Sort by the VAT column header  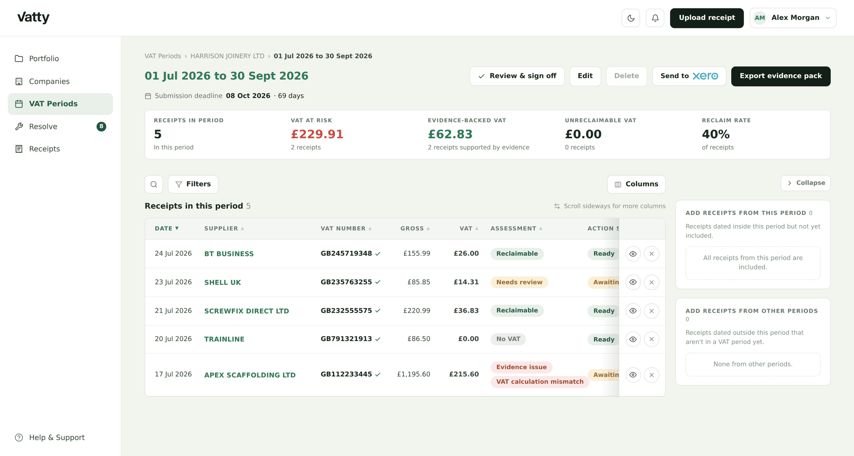click(469, 229)
